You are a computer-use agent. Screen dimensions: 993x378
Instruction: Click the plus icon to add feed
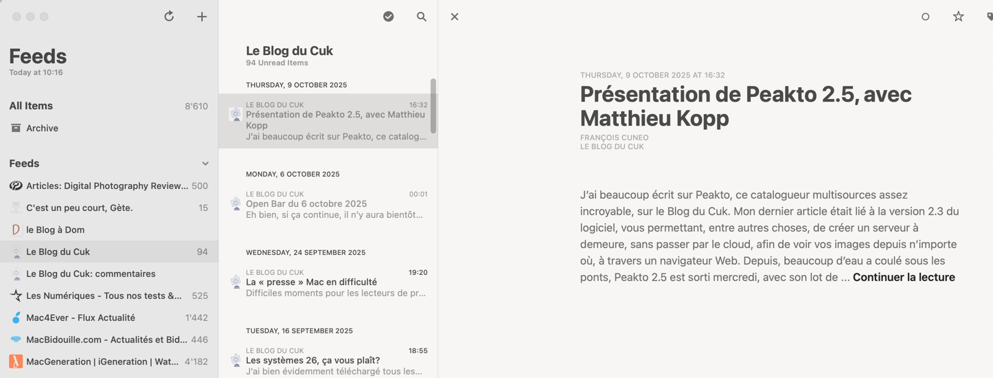tap(202, 16)
